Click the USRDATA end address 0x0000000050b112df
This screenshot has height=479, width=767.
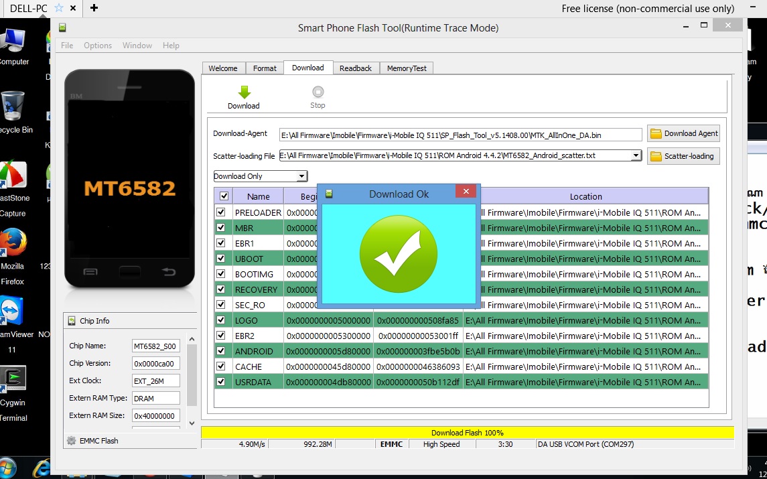tap(418, 382)
